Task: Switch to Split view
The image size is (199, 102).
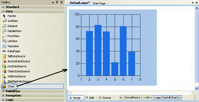Action: 90,98
